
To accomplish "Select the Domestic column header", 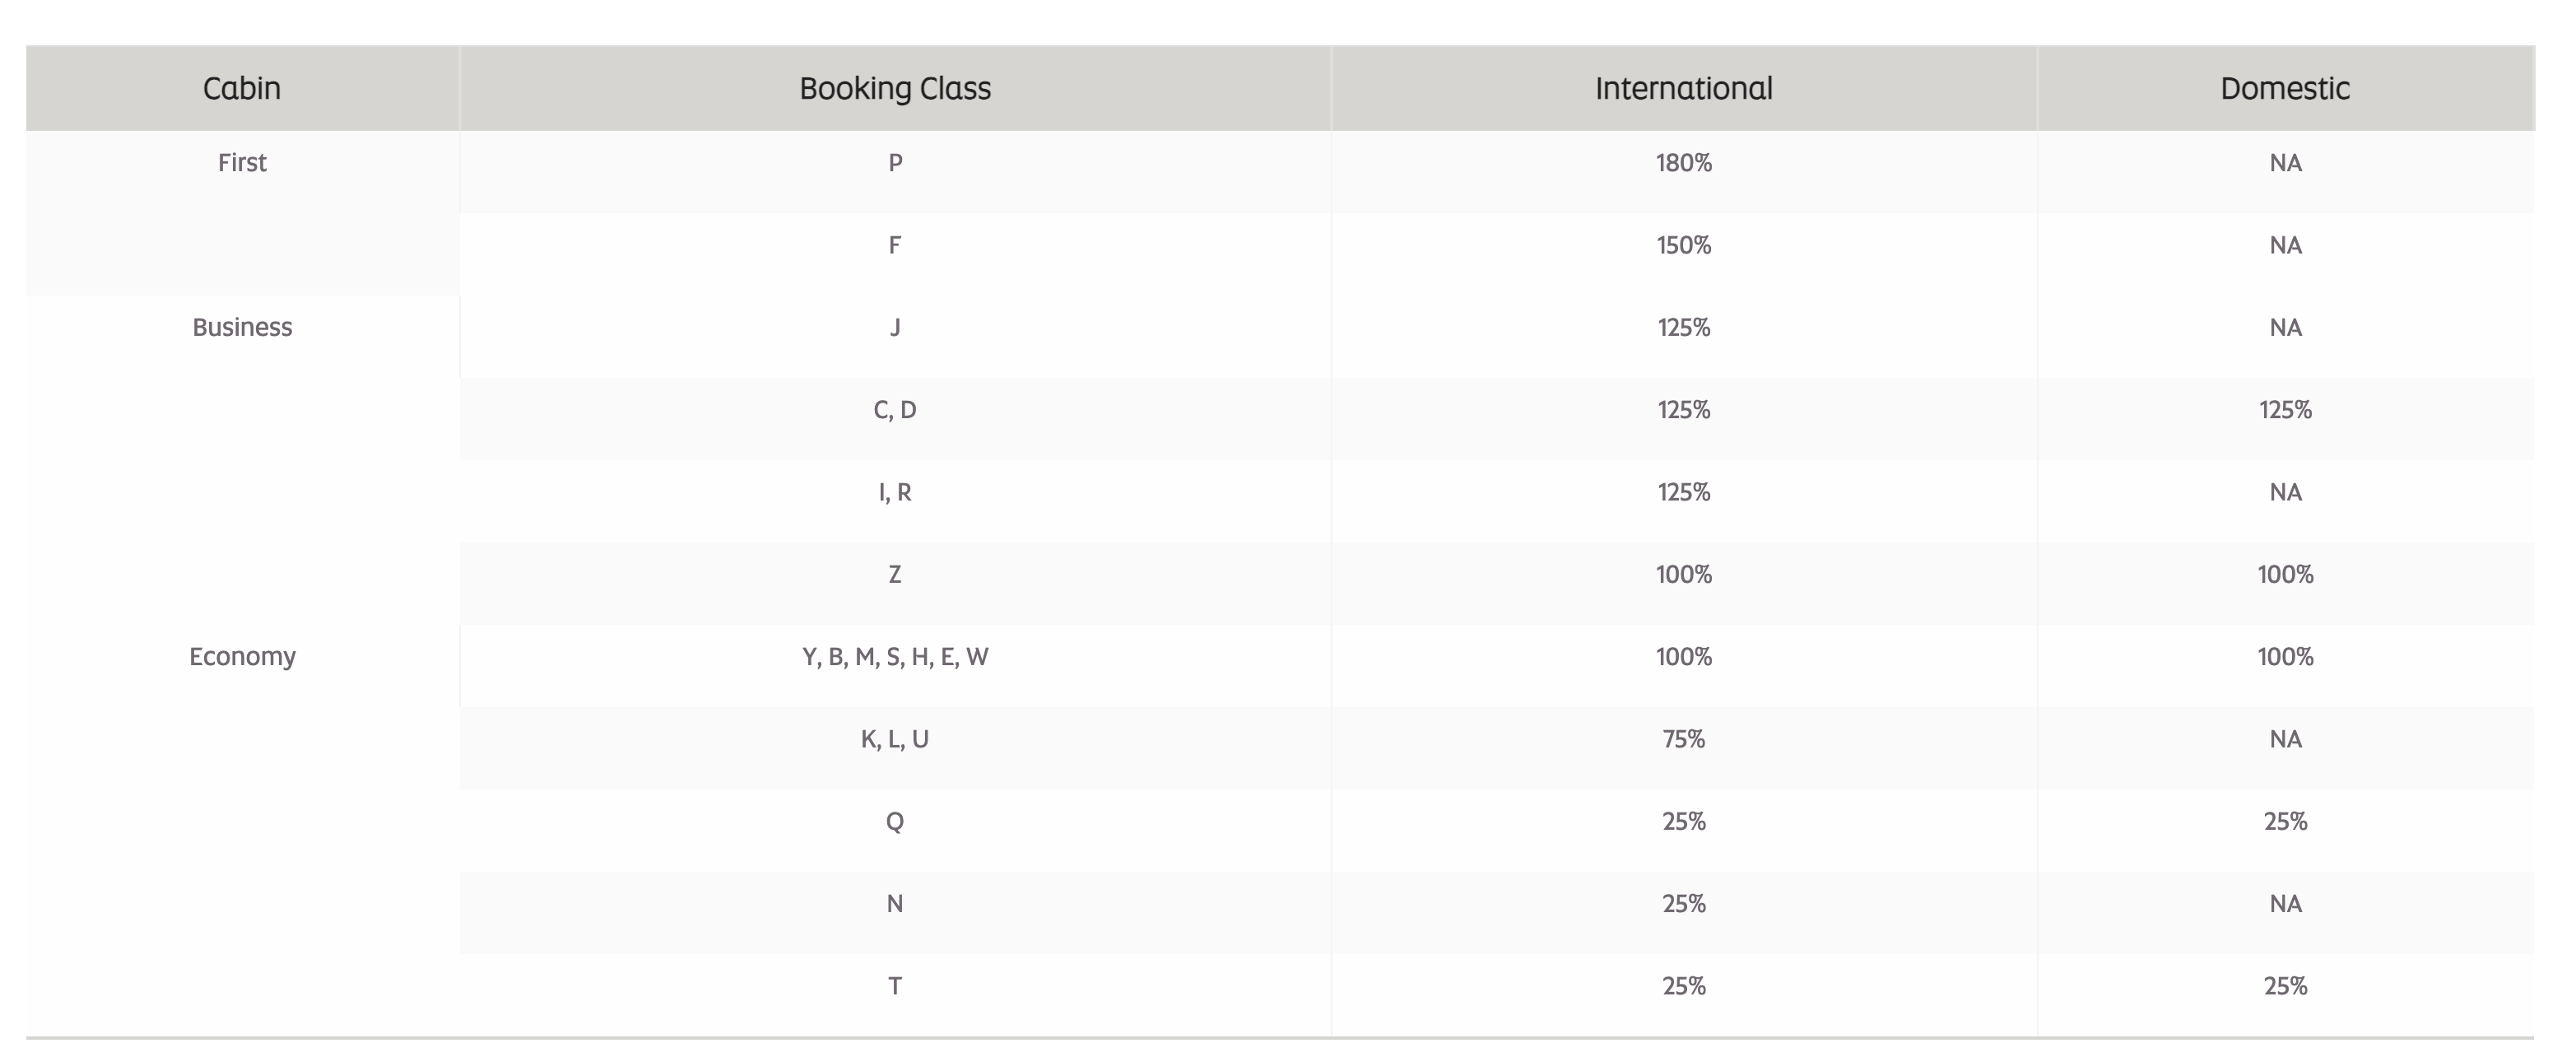I will pyautogui.click(x=2285, y=89).
